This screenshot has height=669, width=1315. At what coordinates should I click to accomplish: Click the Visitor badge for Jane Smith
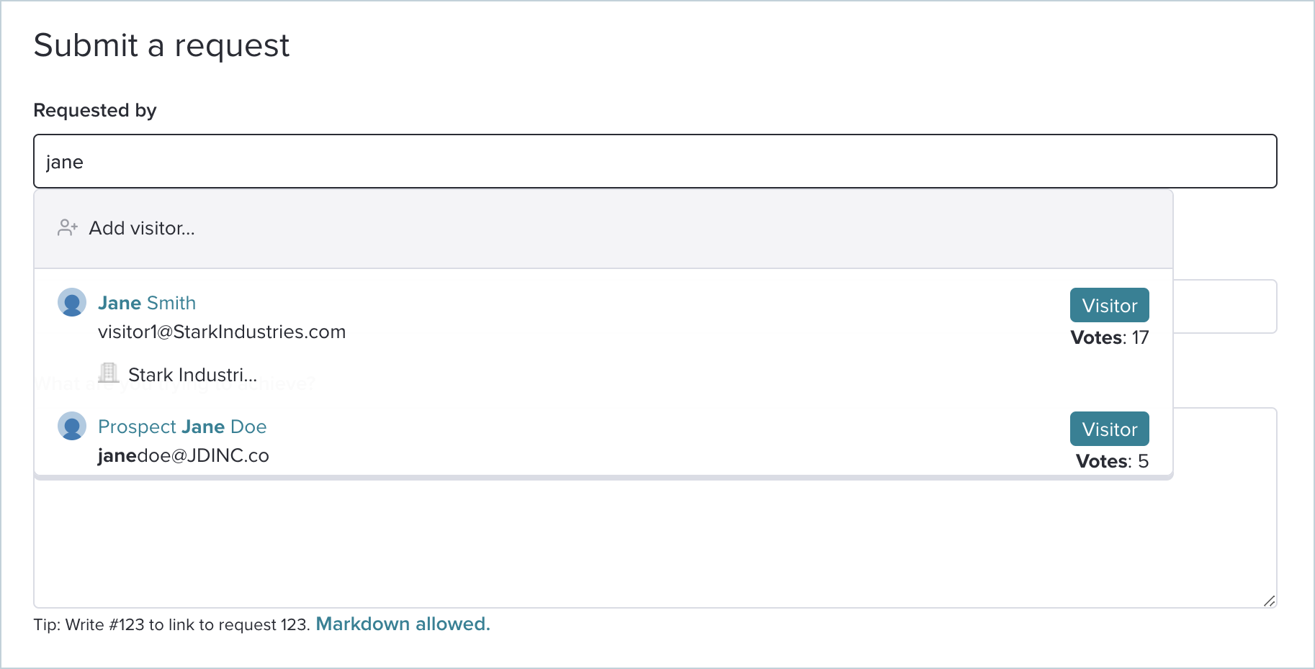[x=1109, y=306]
